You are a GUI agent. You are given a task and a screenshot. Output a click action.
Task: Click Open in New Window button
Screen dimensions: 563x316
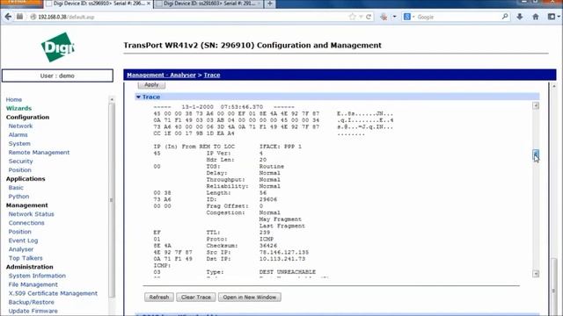[250, 297]
